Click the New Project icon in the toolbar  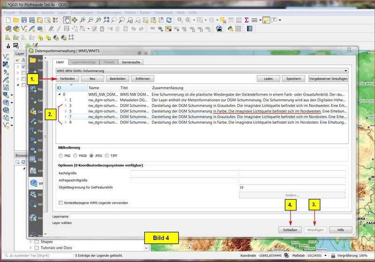(8, 20)
